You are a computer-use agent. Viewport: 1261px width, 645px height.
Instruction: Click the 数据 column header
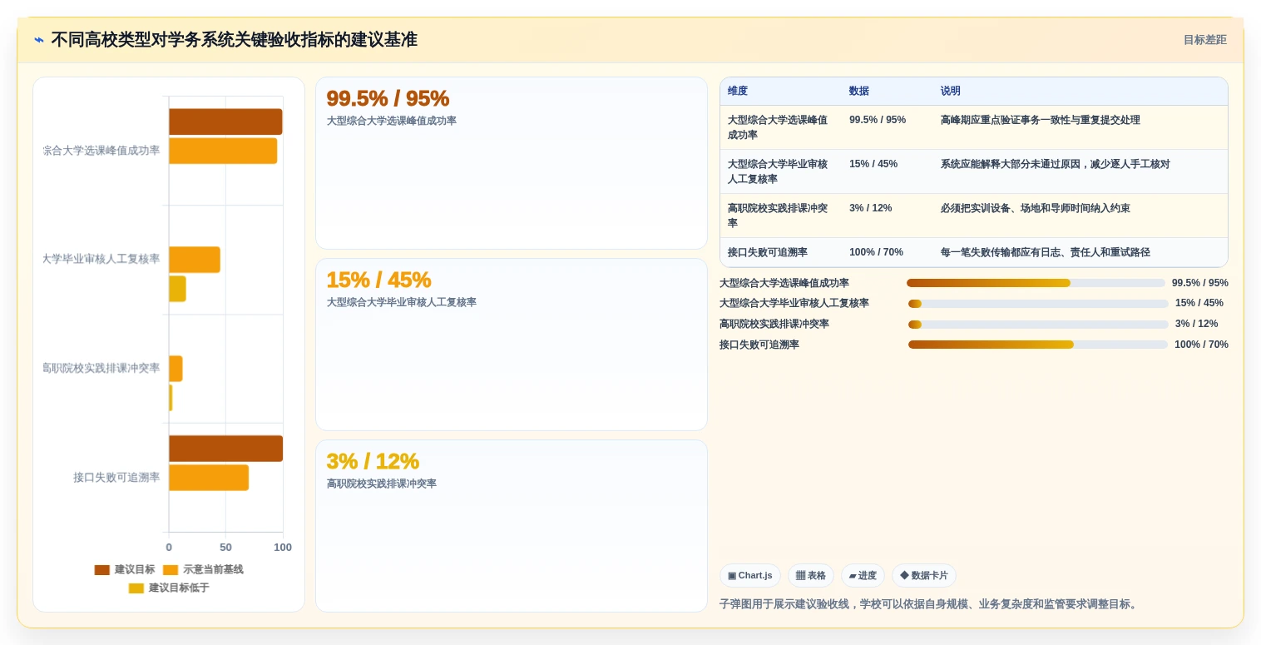tap(859, 92)
